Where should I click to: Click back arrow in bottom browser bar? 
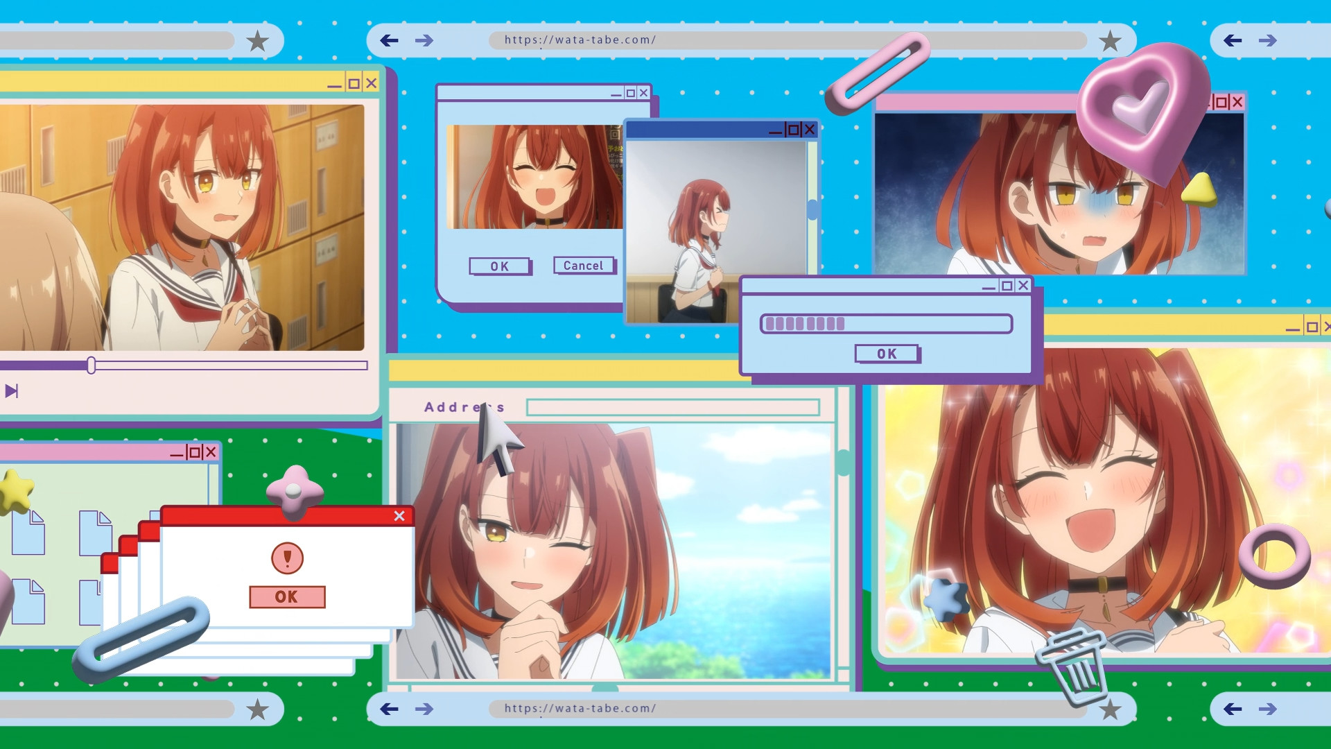pos(390,709)
